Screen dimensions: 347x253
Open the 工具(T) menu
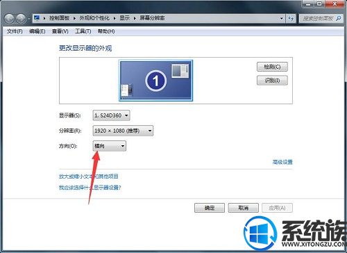tap(83, 31)
